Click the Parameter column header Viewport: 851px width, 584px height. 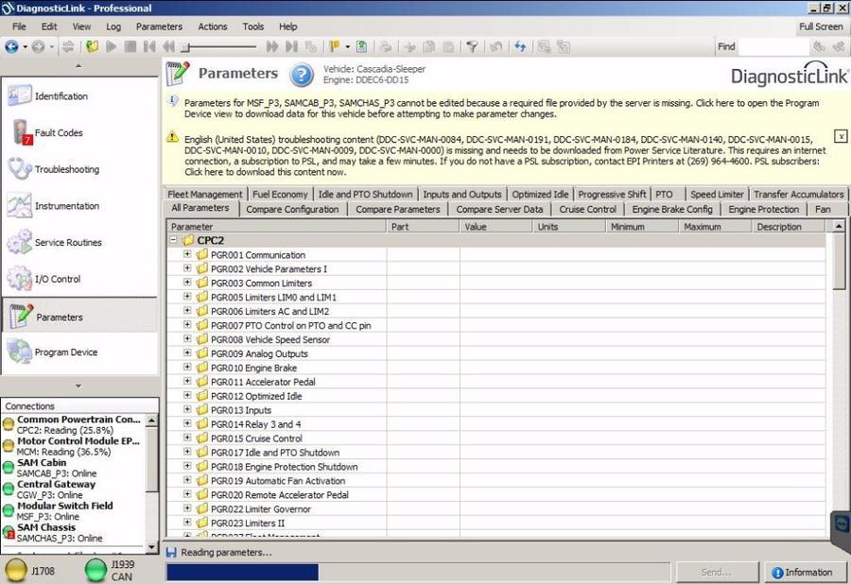point(276,227)
